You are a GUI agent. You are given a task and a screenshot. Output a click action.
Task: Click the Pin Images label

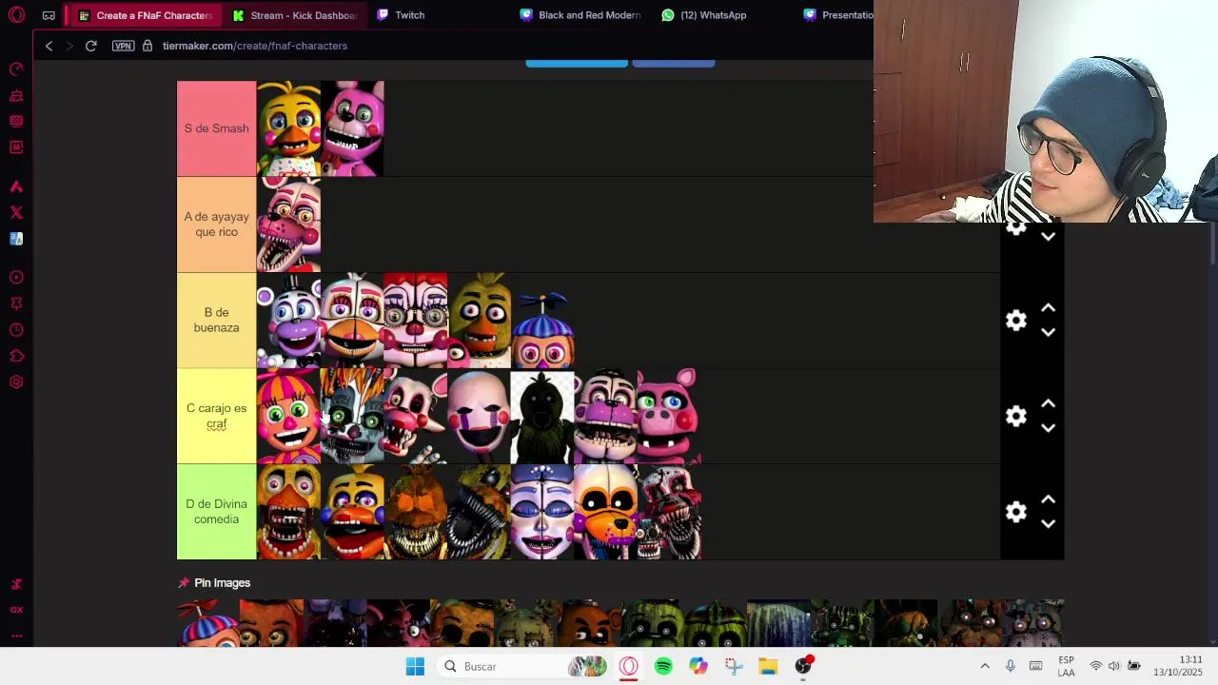click(x=222, y=583)
